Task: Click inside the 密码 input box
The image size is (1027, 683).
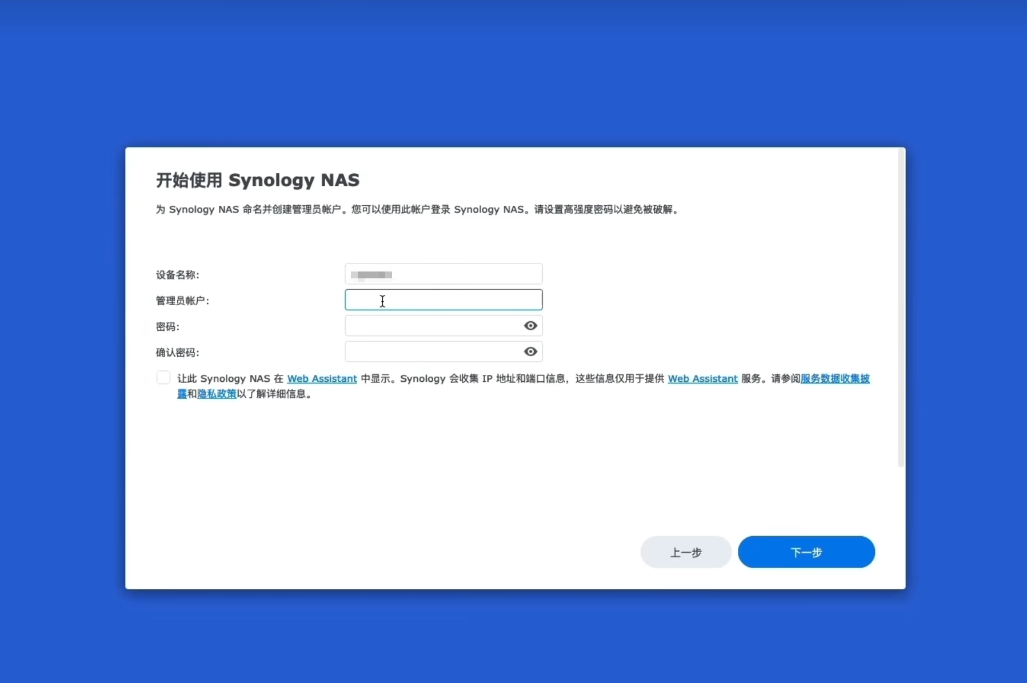Action: click(433, 326)
